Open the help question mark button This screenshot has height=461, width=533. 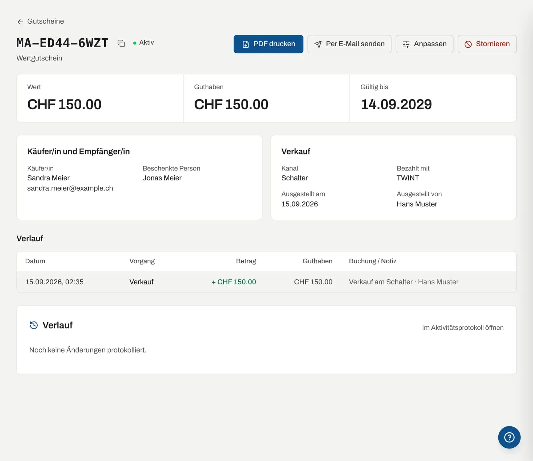pyautogui.click(x=509, y=437)
